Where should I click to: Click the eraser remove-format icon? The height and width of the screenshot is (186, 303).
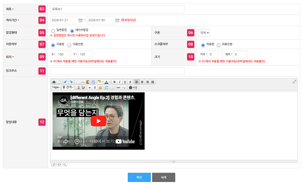point(78,88)
